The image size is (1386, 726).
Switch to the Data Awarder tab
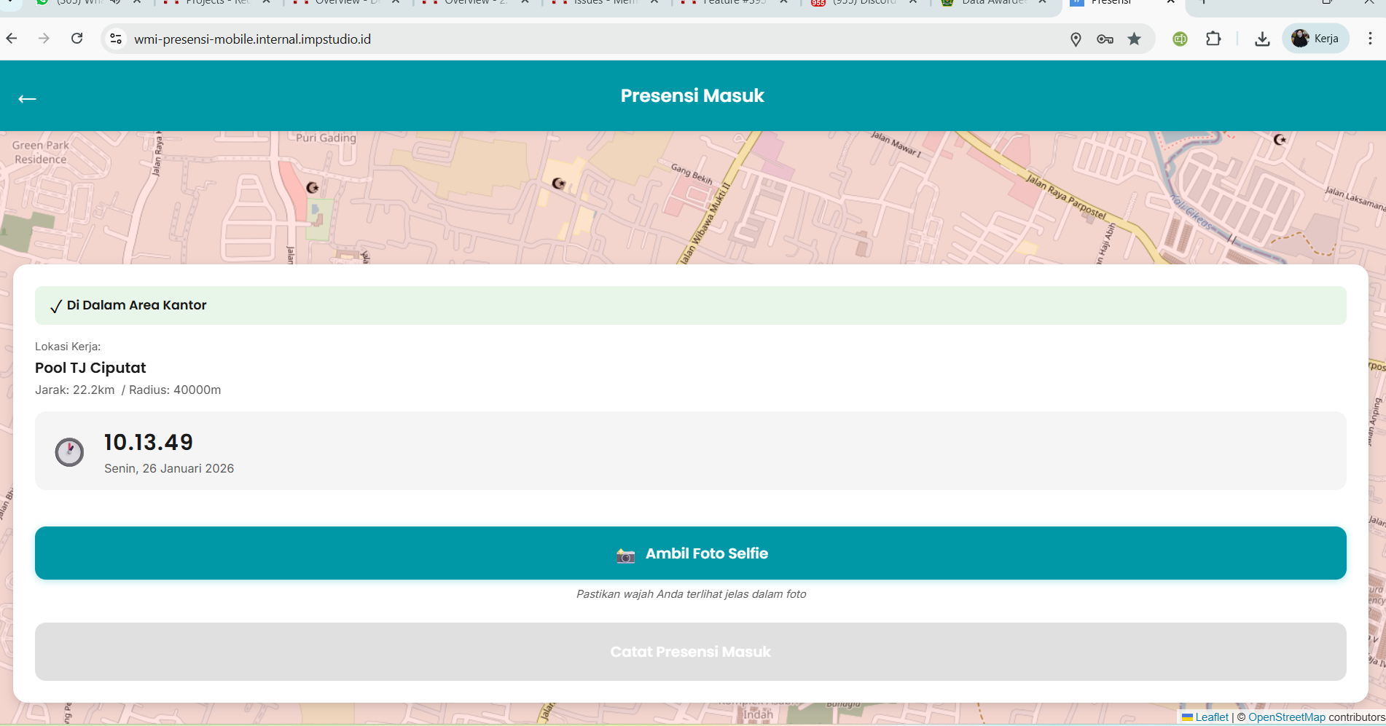tap(992, 3)
